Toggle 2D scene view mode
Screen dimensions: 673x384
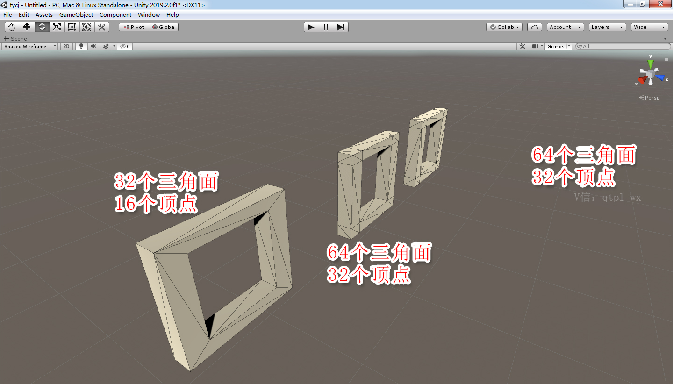(66, 46)
